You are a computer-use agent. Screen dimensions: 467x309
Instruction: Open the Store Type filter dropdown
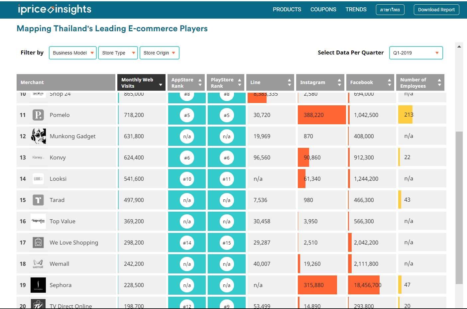[118, 53]
